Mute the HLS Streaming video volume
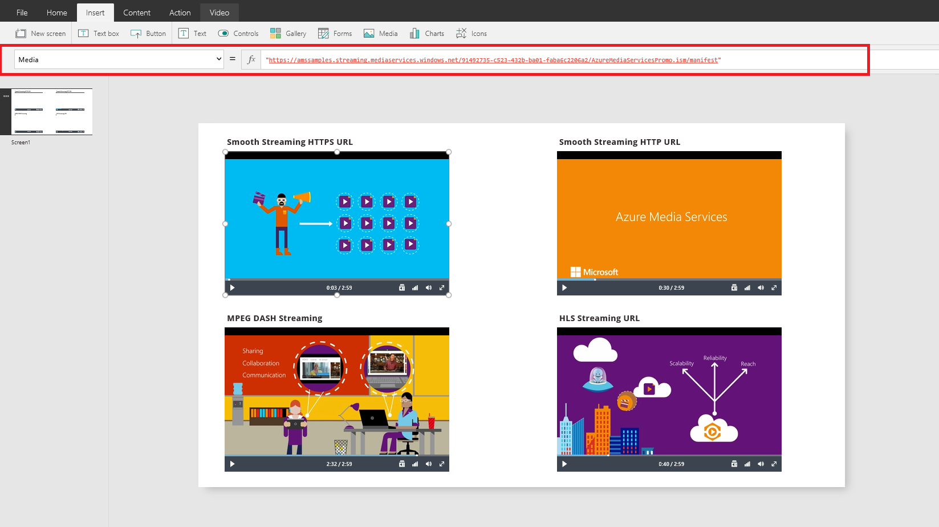The image size is (939, 527). coord(761,464)
